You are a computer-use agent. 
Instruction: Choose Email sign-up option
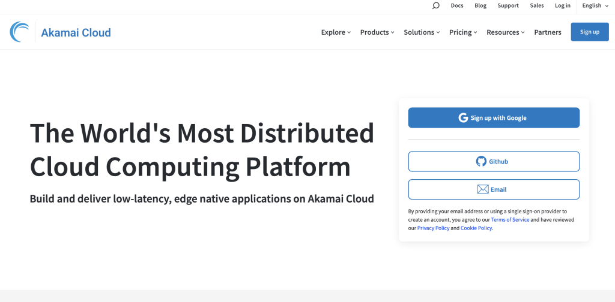click(494, 189)
